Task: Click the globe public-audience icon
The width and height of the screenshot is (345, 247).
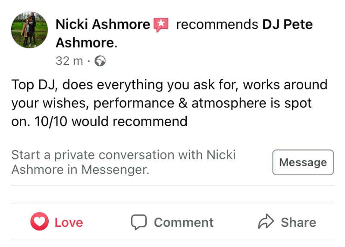Action: coord(100,61)
